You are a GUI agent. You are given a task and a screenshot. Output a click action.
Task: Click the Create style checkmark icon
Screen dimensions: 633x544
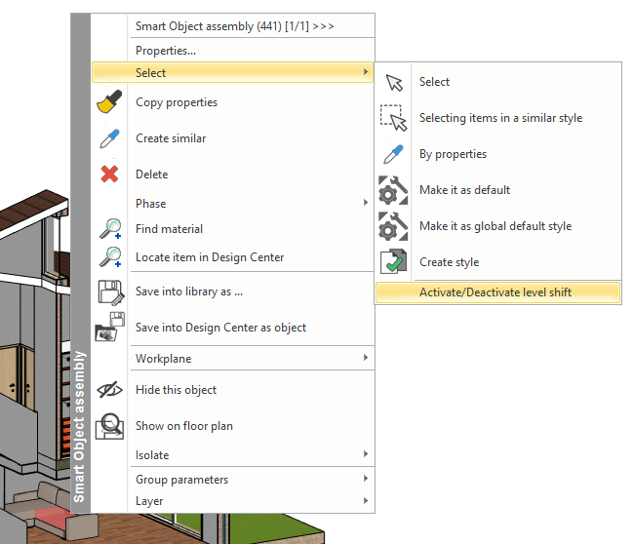(393, 262)
